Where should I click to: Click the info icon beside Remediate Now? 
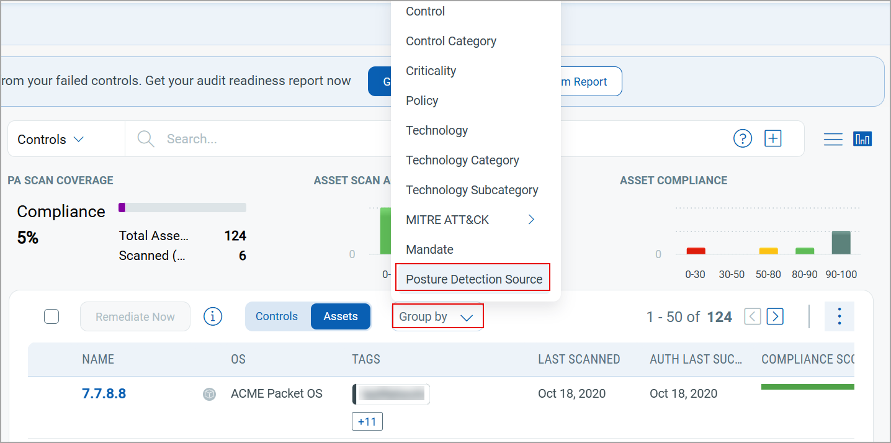(x=213, y=316)
